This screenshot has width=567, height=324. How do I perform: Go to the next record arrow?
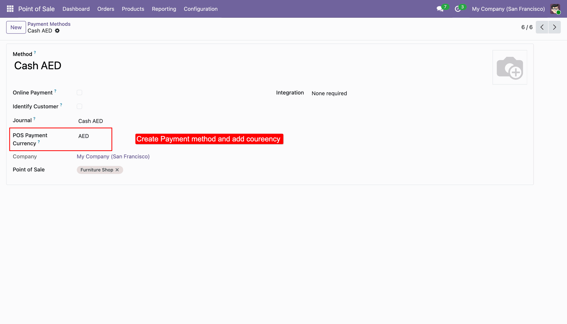click(555, 27)
